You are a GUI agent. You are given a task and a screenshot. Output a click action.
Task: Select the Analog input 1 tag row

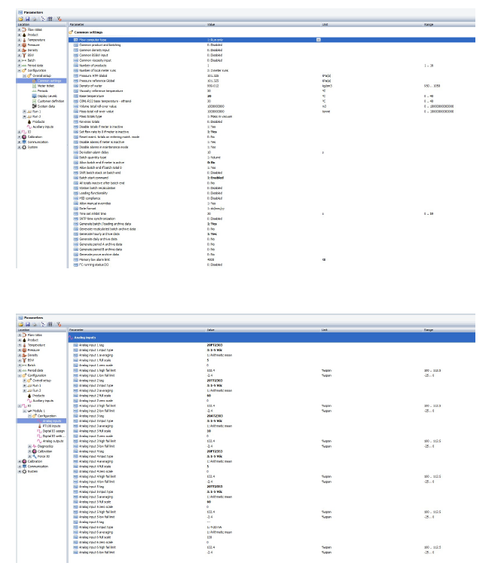272,345
